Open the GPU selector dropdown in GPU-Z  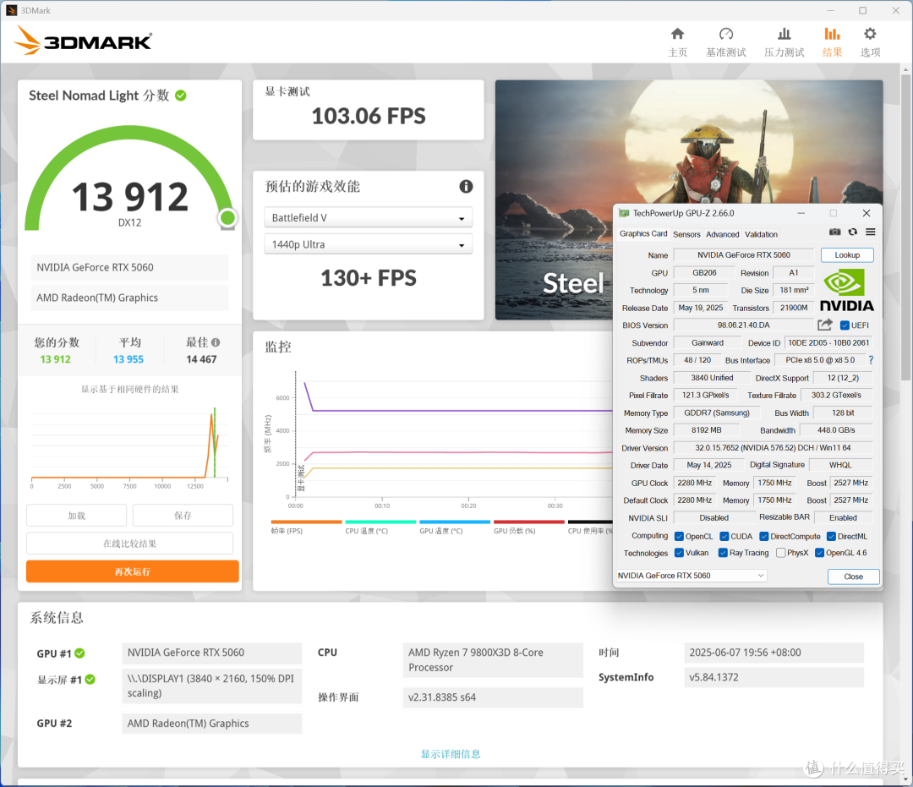(692, 575)
